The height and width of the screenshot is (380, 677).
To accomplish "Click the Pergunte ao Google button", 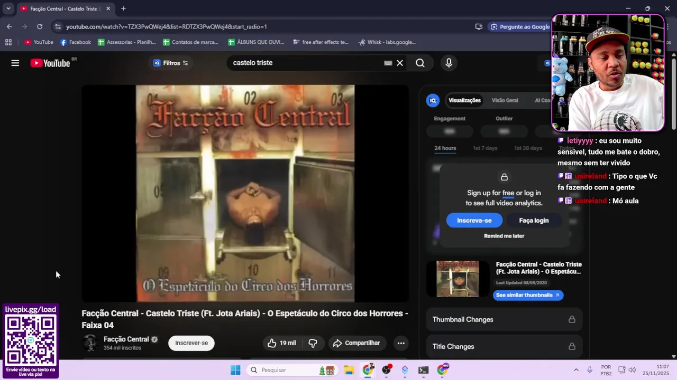I will (520, 26).
